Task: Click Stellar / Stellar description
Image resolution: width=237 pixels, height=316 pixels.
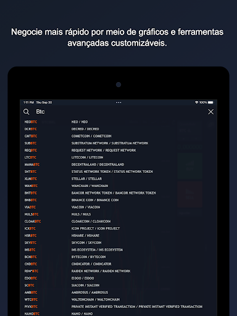Action: point(86,179)
